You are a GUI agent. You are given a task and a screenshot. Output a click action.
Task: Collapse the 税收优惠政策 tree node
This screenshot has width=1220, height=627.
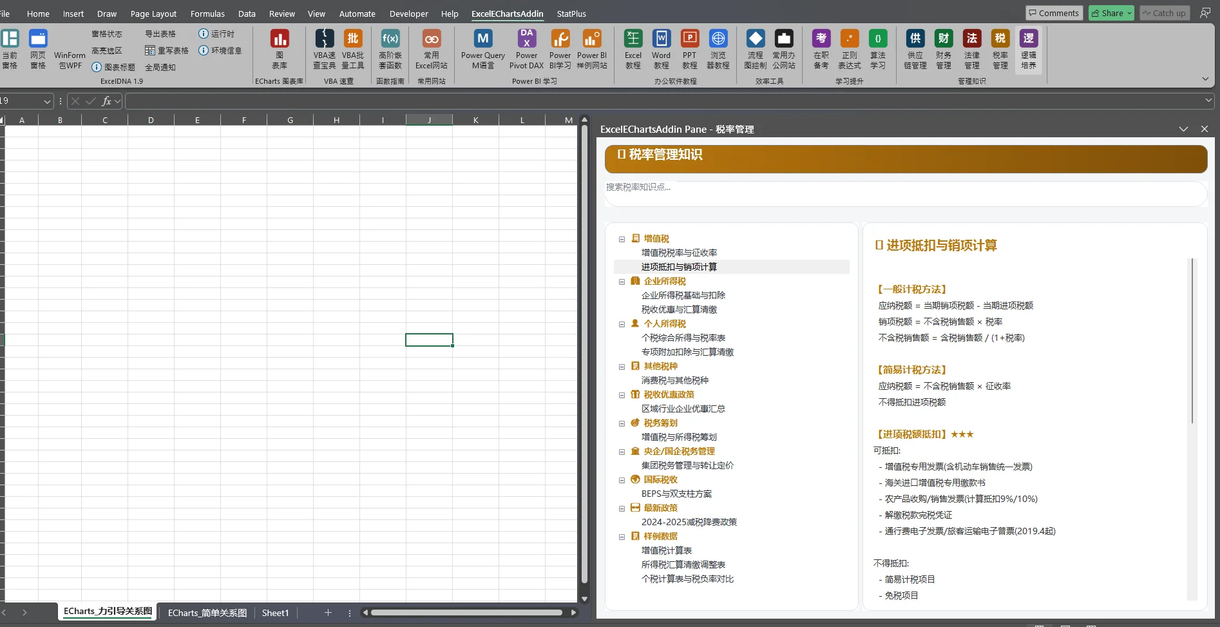pos(622,395)
